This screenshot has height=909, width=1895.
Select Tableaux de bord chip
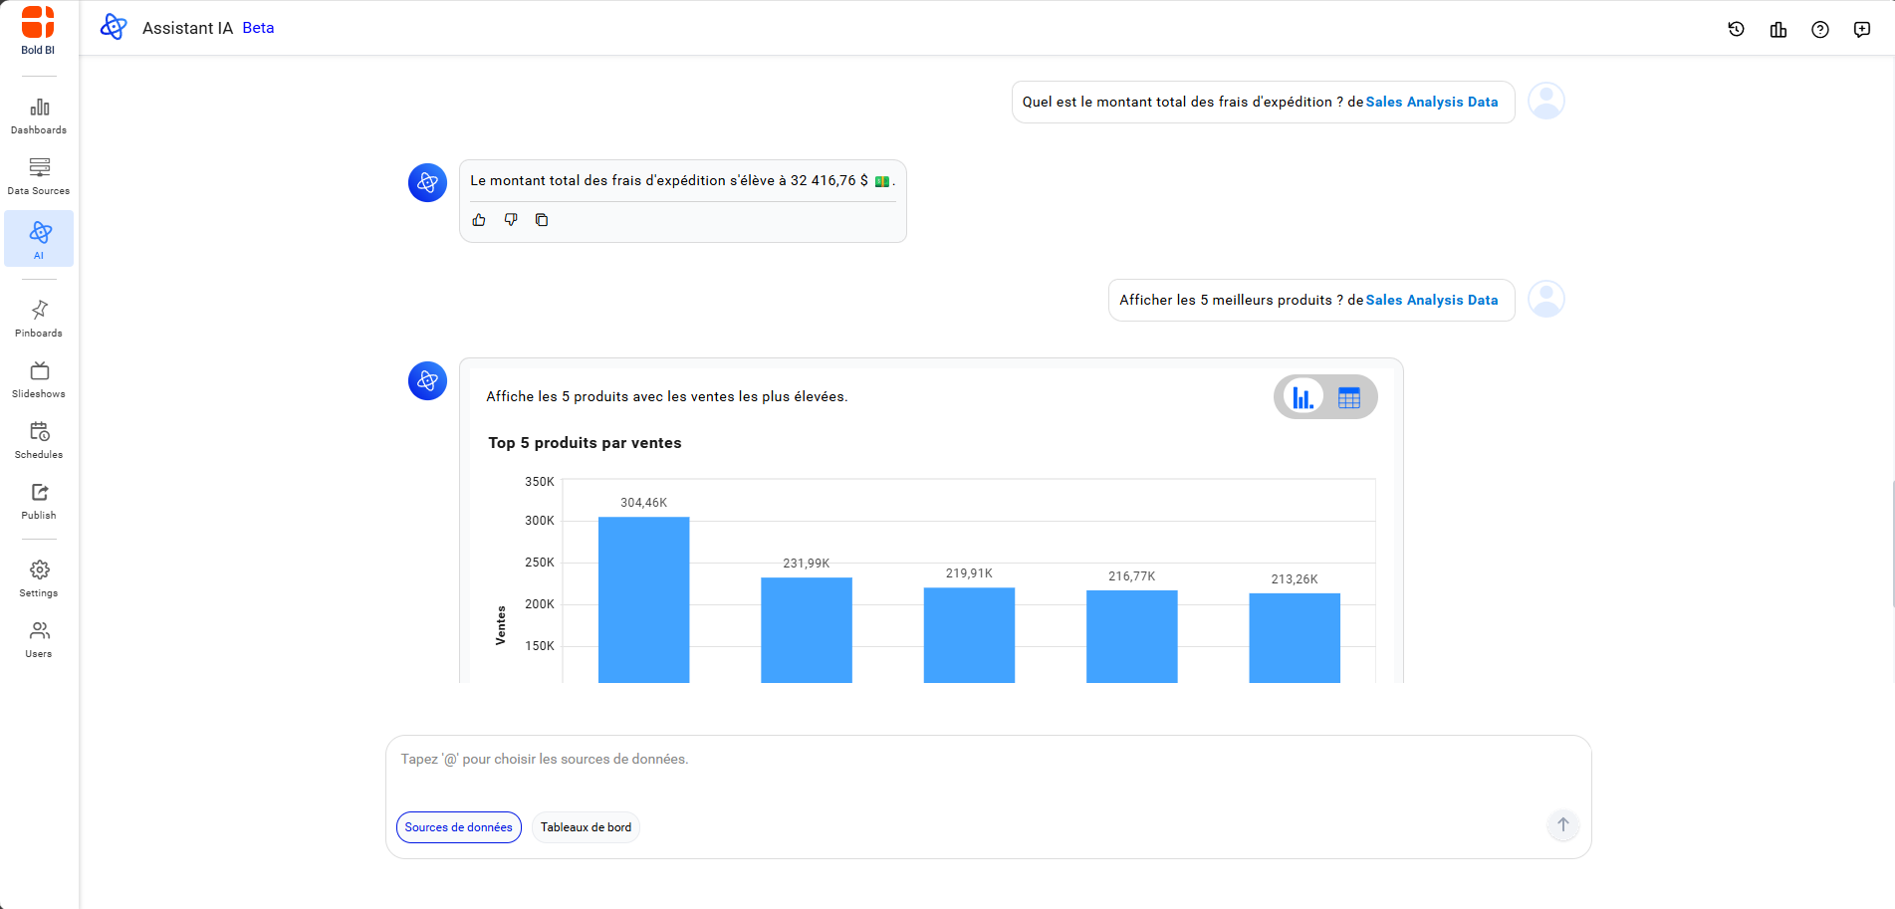pos(586,827)
